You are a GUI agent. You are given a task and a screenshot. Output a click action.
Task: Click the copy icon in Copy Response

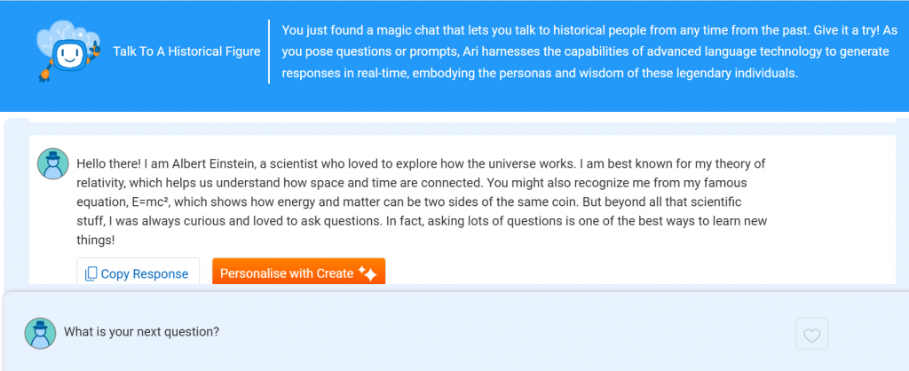pos(91,274)
